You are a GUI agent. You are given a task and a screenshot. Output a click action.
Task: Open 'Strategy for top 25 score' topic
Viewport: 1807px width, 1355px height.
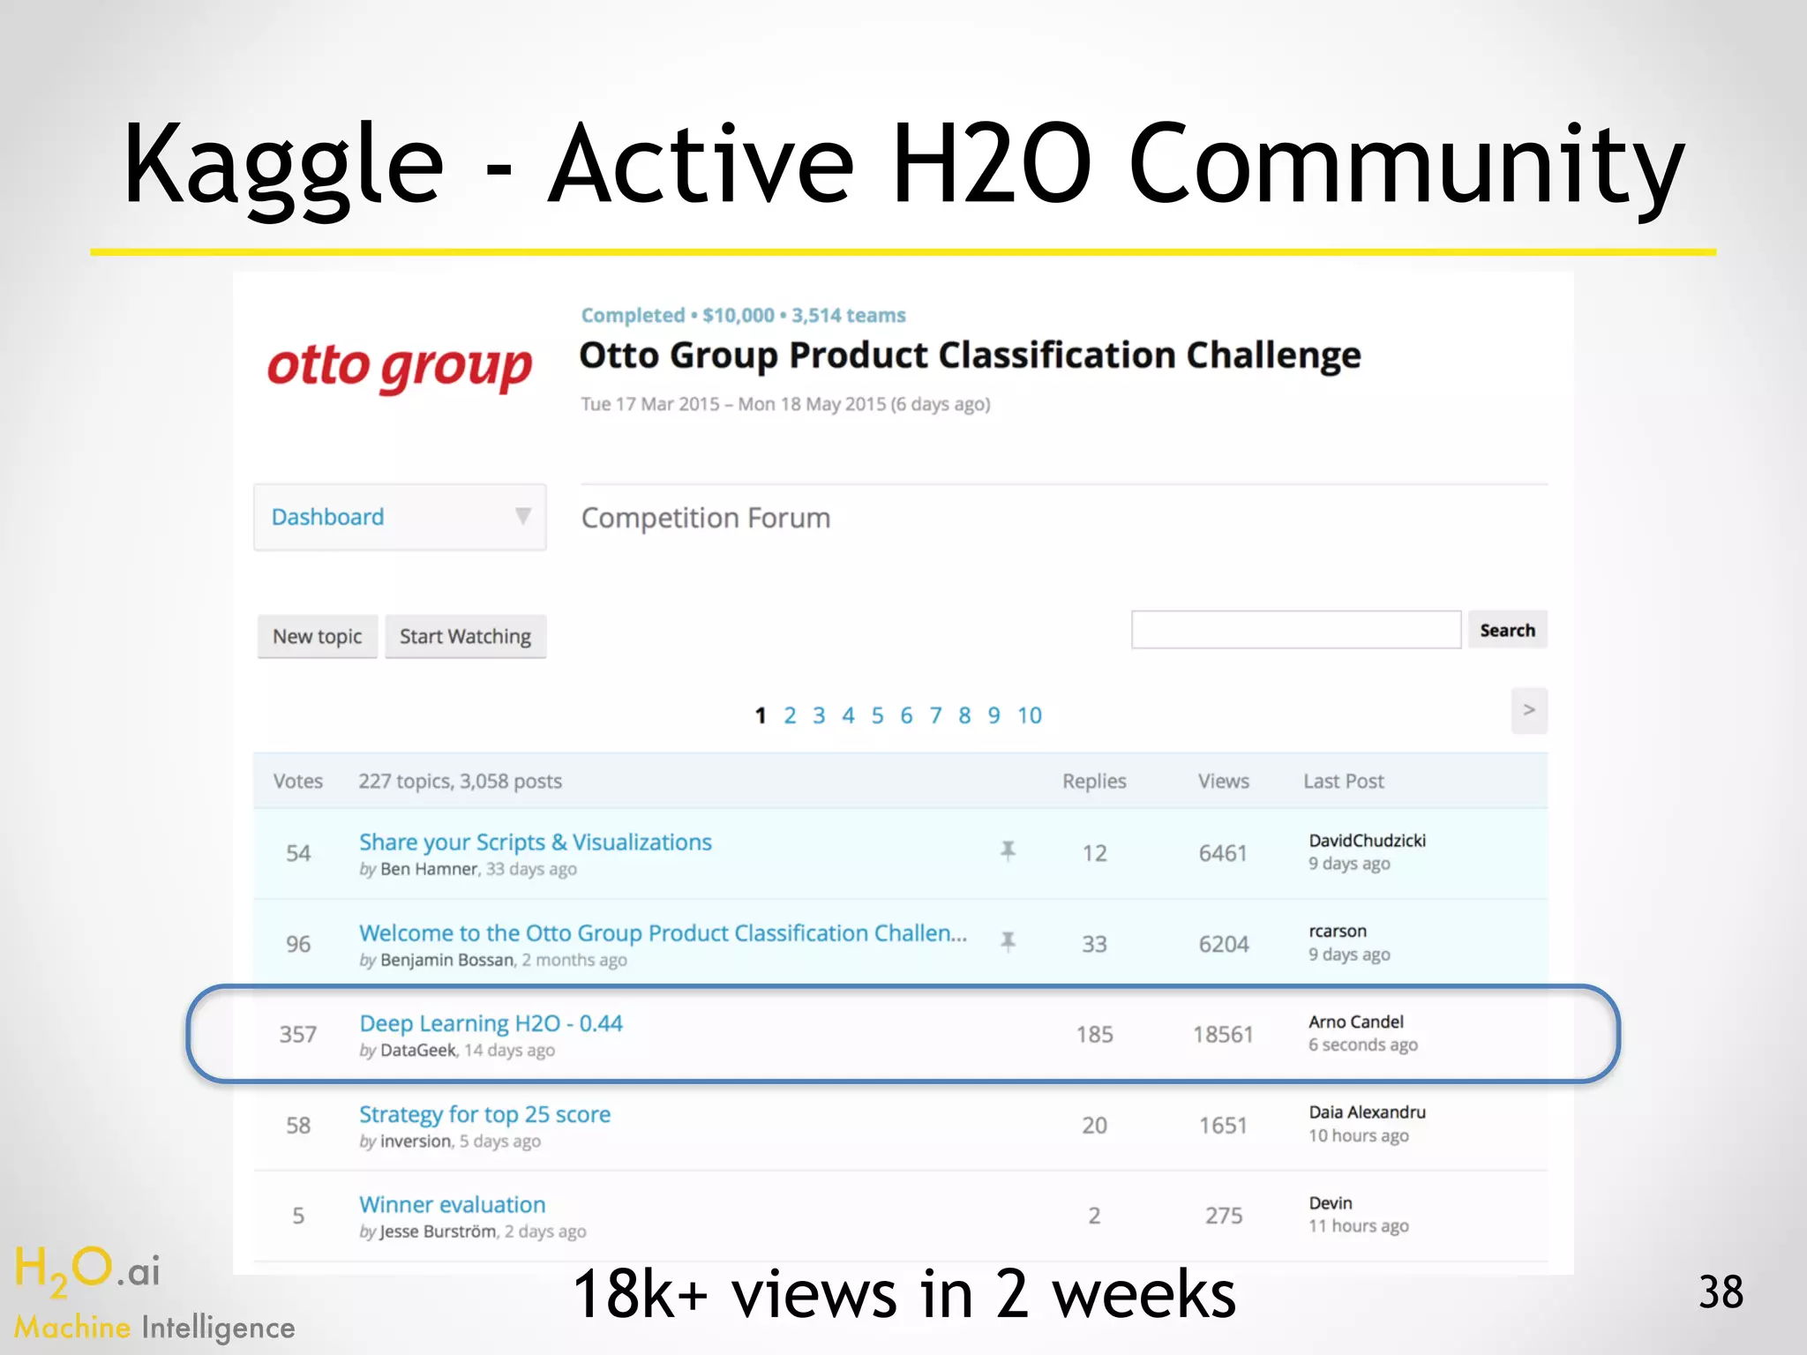click(x=484, y=1114)
